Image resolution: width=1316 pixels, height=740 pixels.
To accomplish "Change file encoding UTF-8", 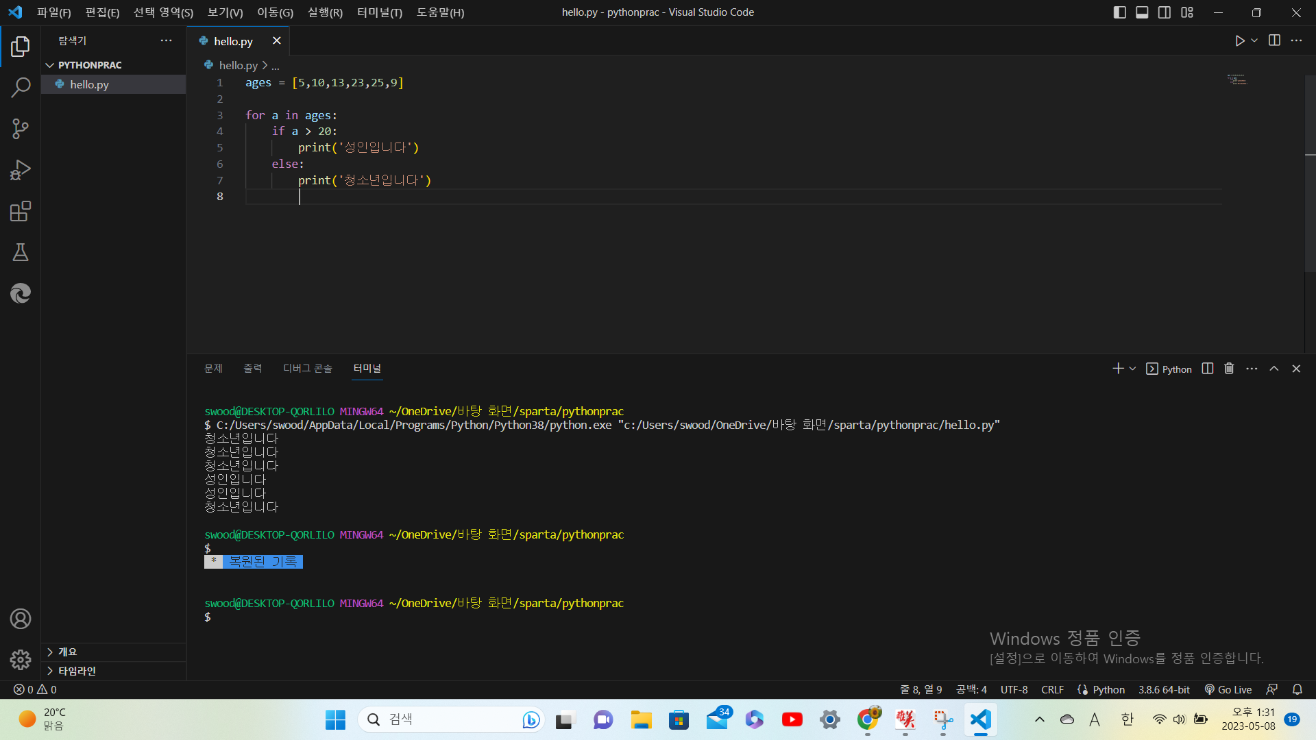I will 1014,689.
